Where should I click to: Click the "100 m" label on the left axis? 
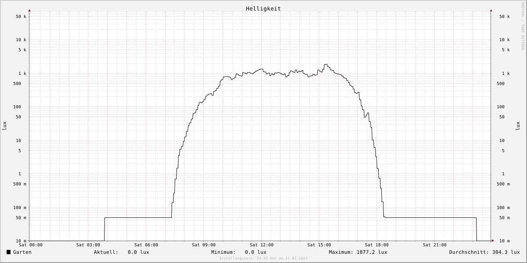20,208
